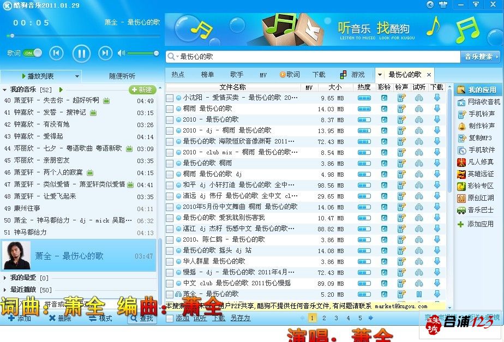The height and width of the screenshot is (342, 504).
Task: Open the search type dropdown beside the magnifier
Action: tap(177, 57)
